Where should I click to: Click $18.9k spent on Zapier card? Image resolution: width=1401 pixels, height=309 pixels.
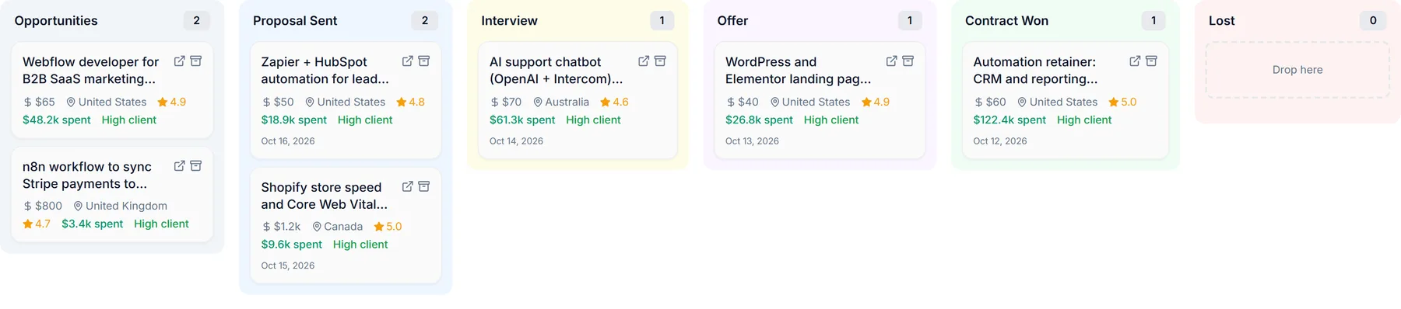pyautogui.click(x=294, y=120)
